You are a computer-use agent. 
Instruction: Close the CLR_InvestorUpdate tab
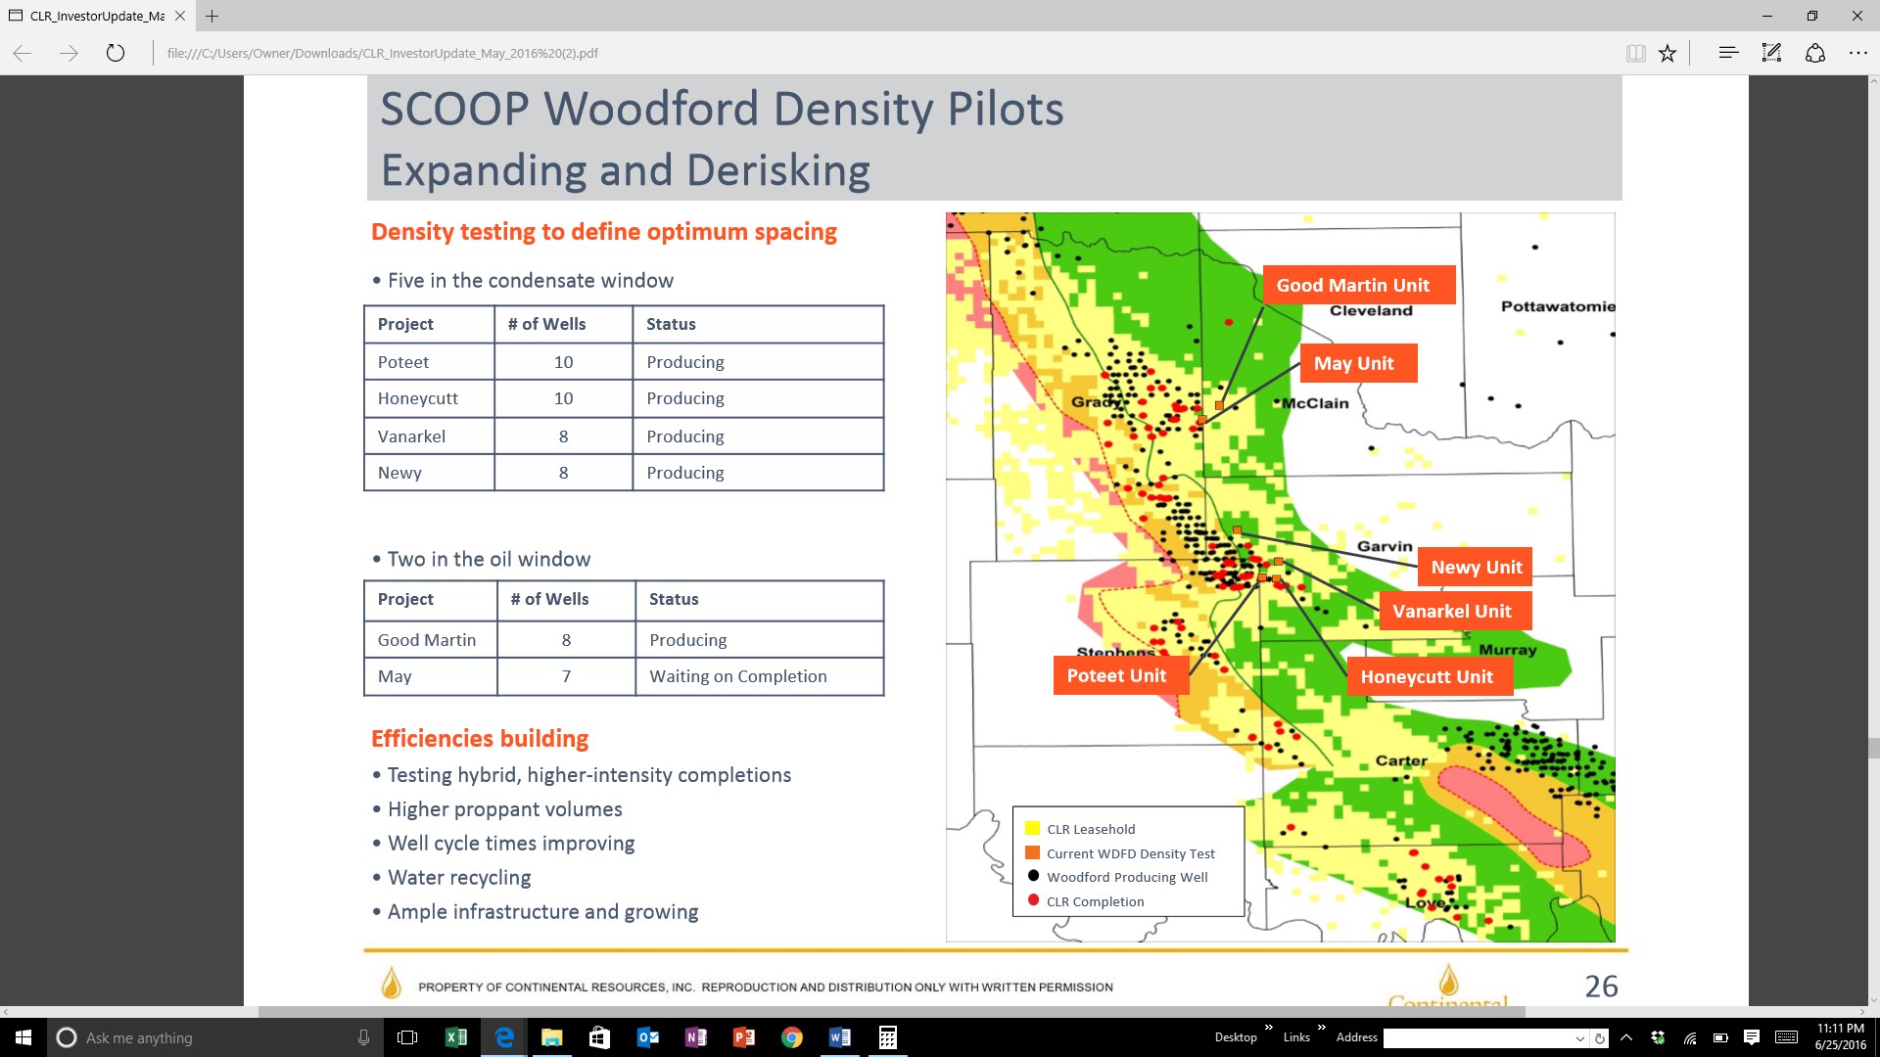tap(180, 16)
